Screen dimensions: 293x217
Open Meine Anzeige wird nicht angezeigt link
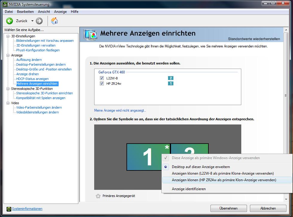pyautogui.click(x=120, y=110)
